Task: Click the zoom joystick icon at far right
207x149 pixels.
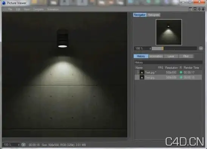Action: [x=203, y=9]
